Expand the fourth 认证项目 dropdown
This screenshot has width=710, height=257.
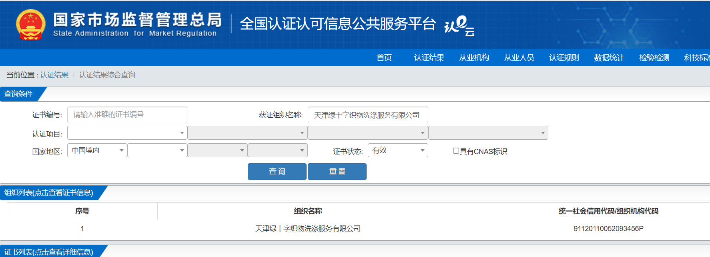(488, 133)
